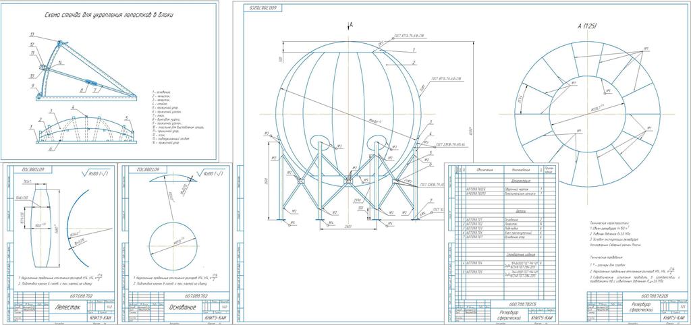Click the 'Наименование' column header in the specification
The image size is (691, 325).
pyautogui.click(x=520, y=169)
